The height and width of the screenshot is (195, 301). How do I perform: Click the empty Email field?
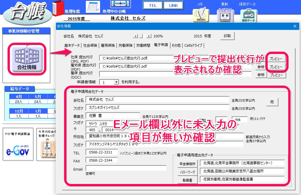[126, 168]
